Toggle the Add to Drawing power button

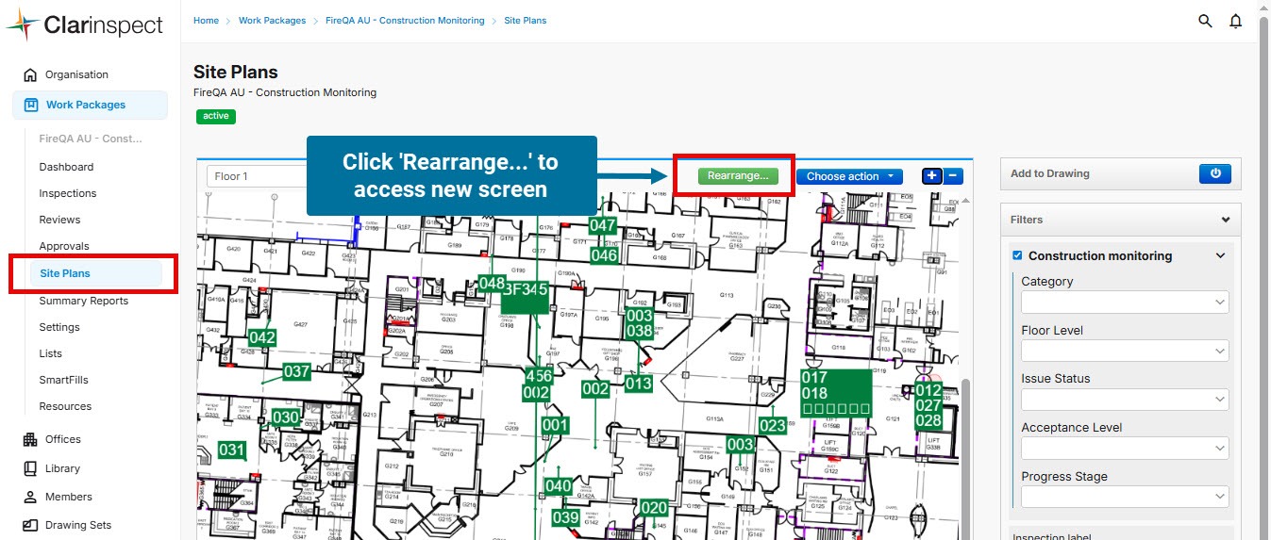(x=1215, y=173)
